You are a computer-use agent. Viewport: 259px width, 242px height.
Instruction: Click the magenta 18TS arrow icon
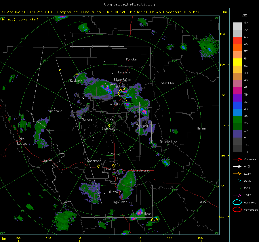pyautogui.click(x=237, y=195)
